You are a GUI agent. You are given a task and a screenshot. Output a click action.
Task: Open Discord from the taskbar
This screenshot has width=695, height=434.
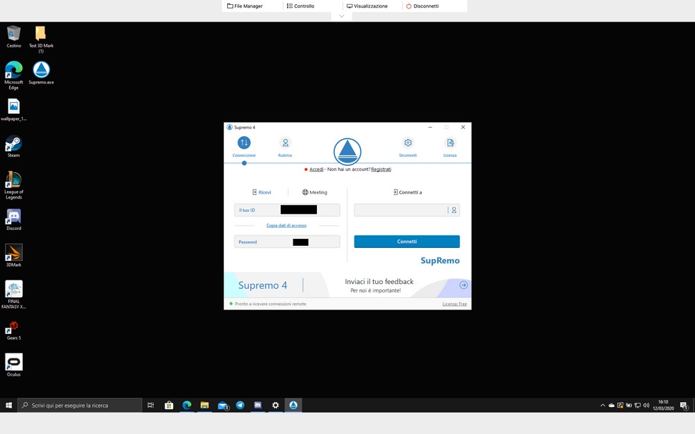click(258, 406)
